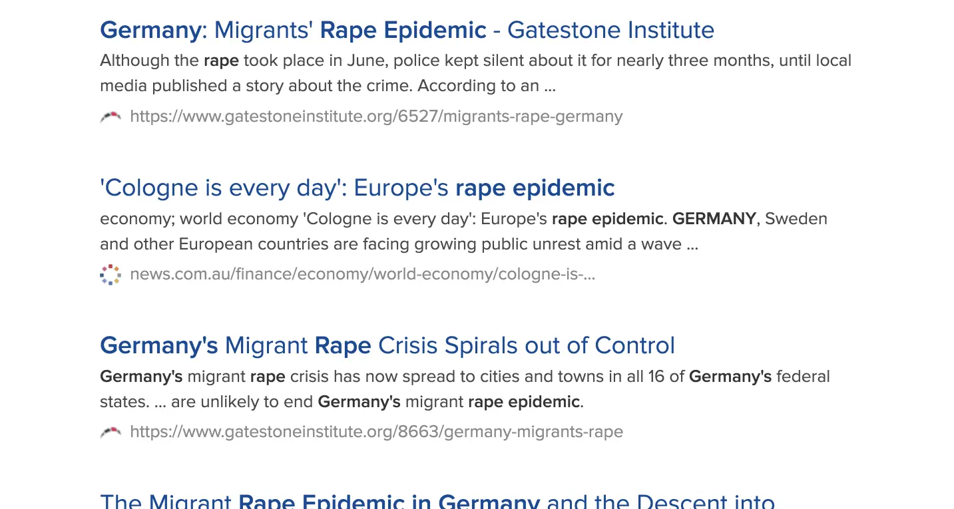Click the line ending 'migrant rape epidemic.'
The height and width of the screenshot is (509, 954).
(x=341, y=402)
